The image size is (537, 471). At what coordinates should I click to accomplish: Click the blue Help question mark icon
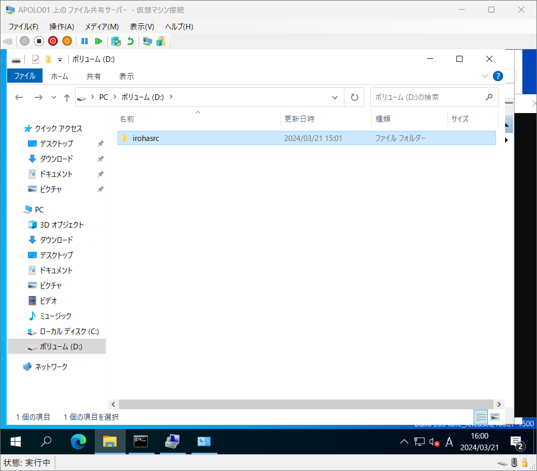point(498,76)
